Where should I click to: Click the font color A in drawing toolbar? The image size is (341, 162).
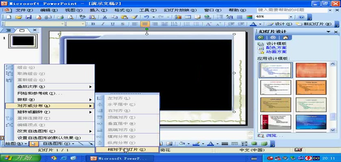coord(210,143)
